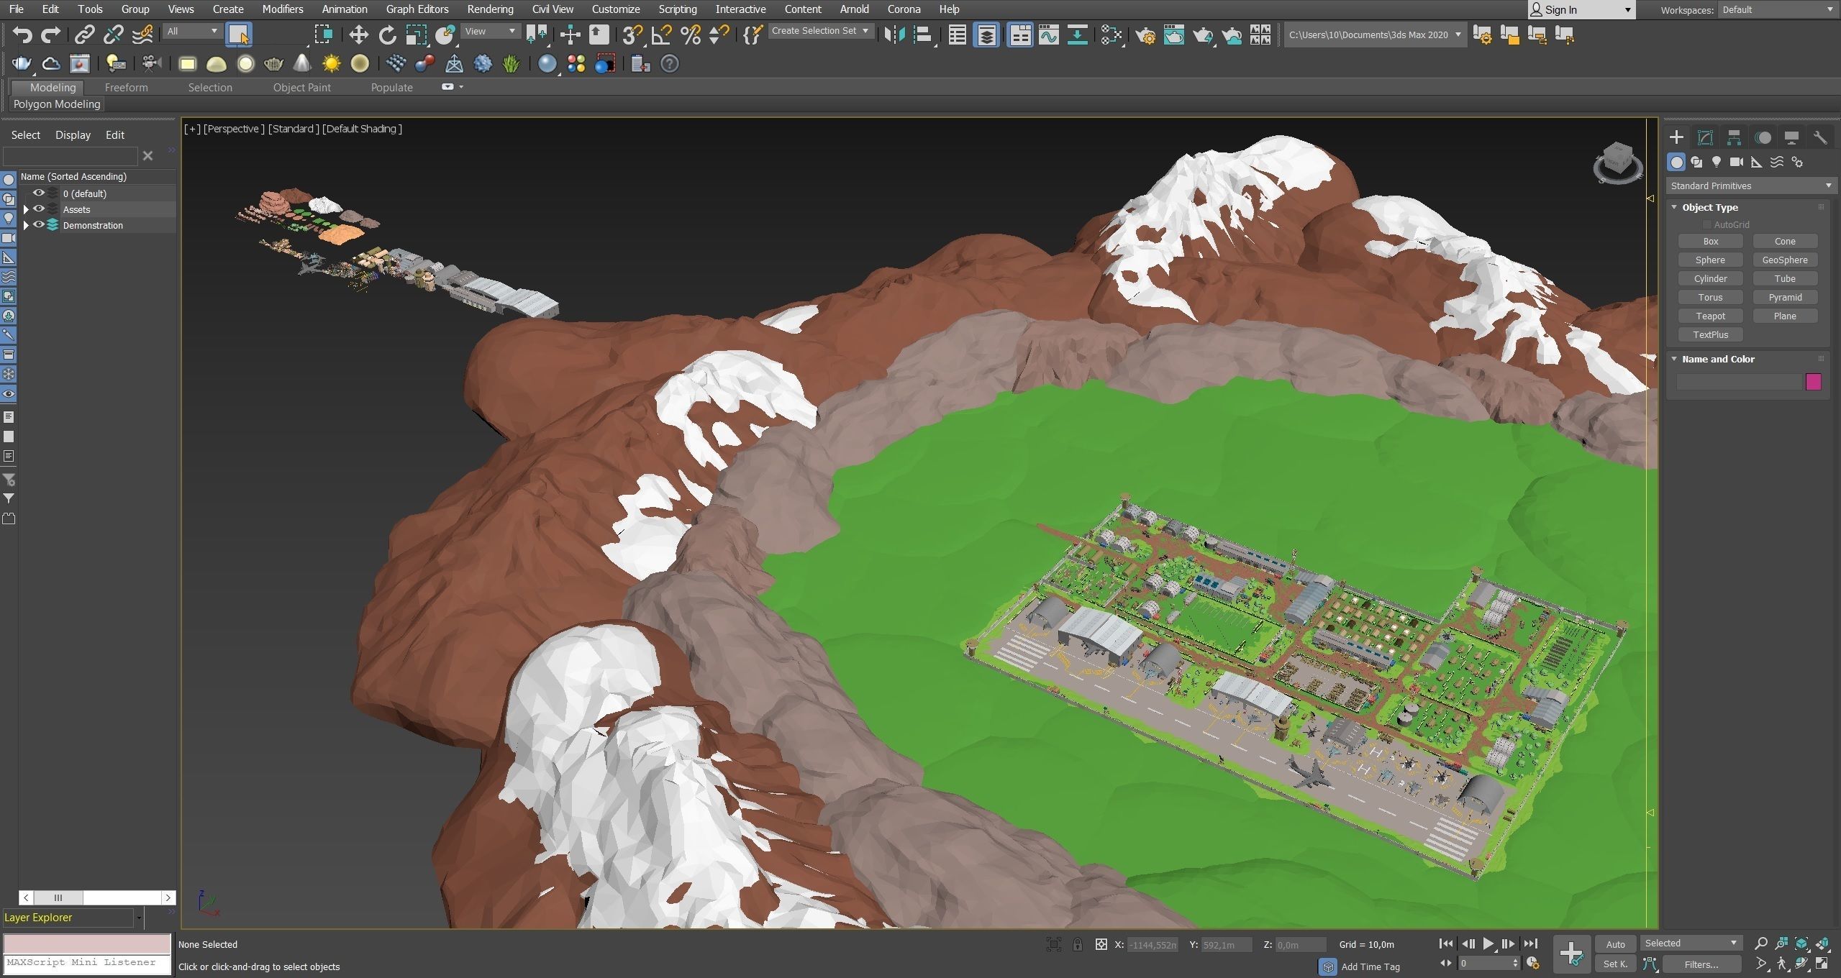1841x978 pixels.
Task: Select the Rotate transform tool
Action: pyautogui.click(x=387, y=35)
